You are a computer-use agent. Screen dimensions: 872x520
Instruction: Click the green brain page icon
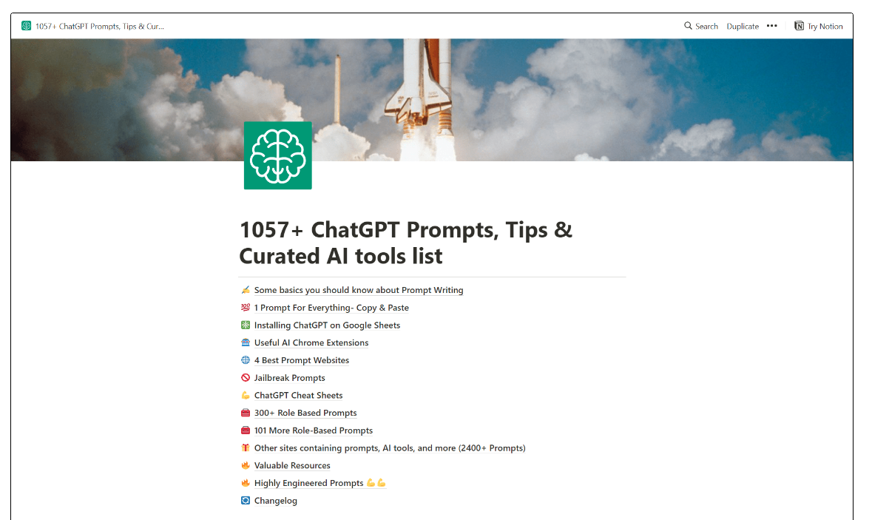277,155
